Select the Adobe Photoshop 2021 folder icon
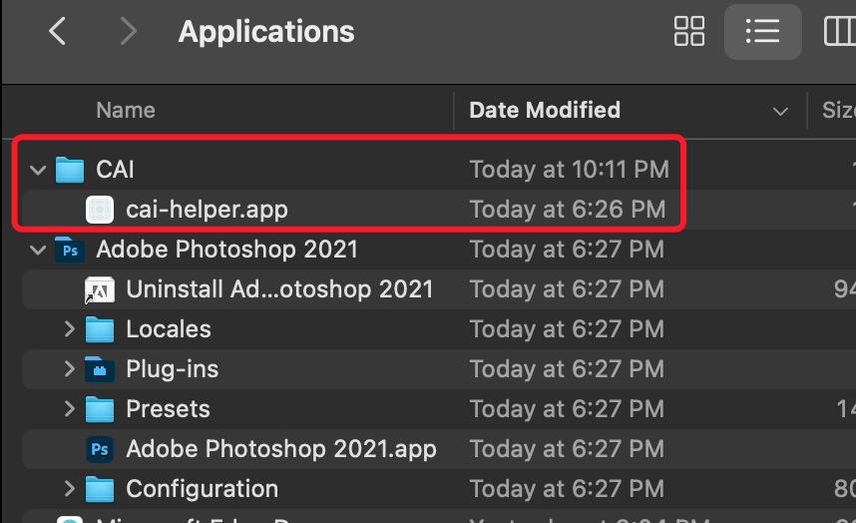The height and width of the screenshot is (523, 856). click(70, 250)
